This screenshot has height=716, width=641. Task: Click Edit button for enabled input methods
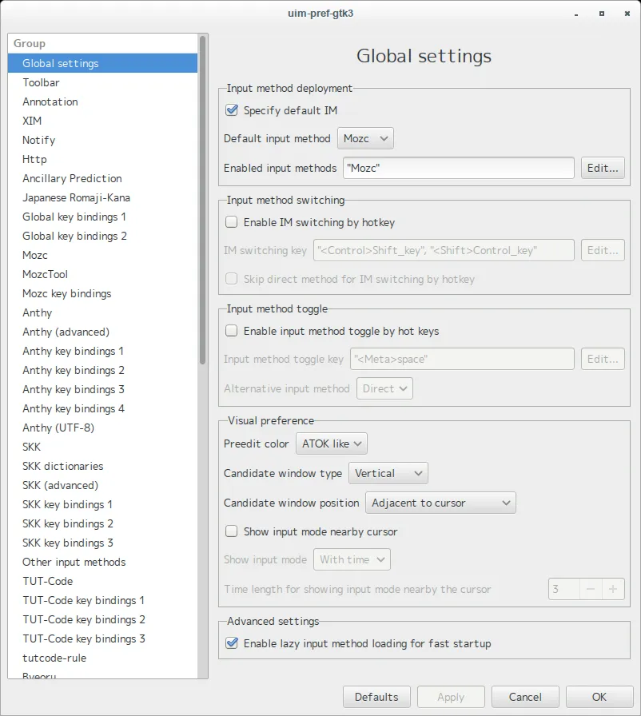point(603,168)
